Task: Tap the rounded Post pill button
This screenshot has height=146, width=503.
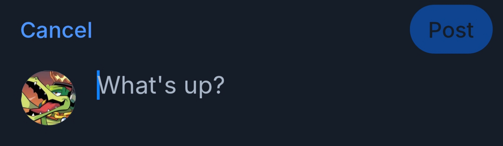Action: coord(451,29)
